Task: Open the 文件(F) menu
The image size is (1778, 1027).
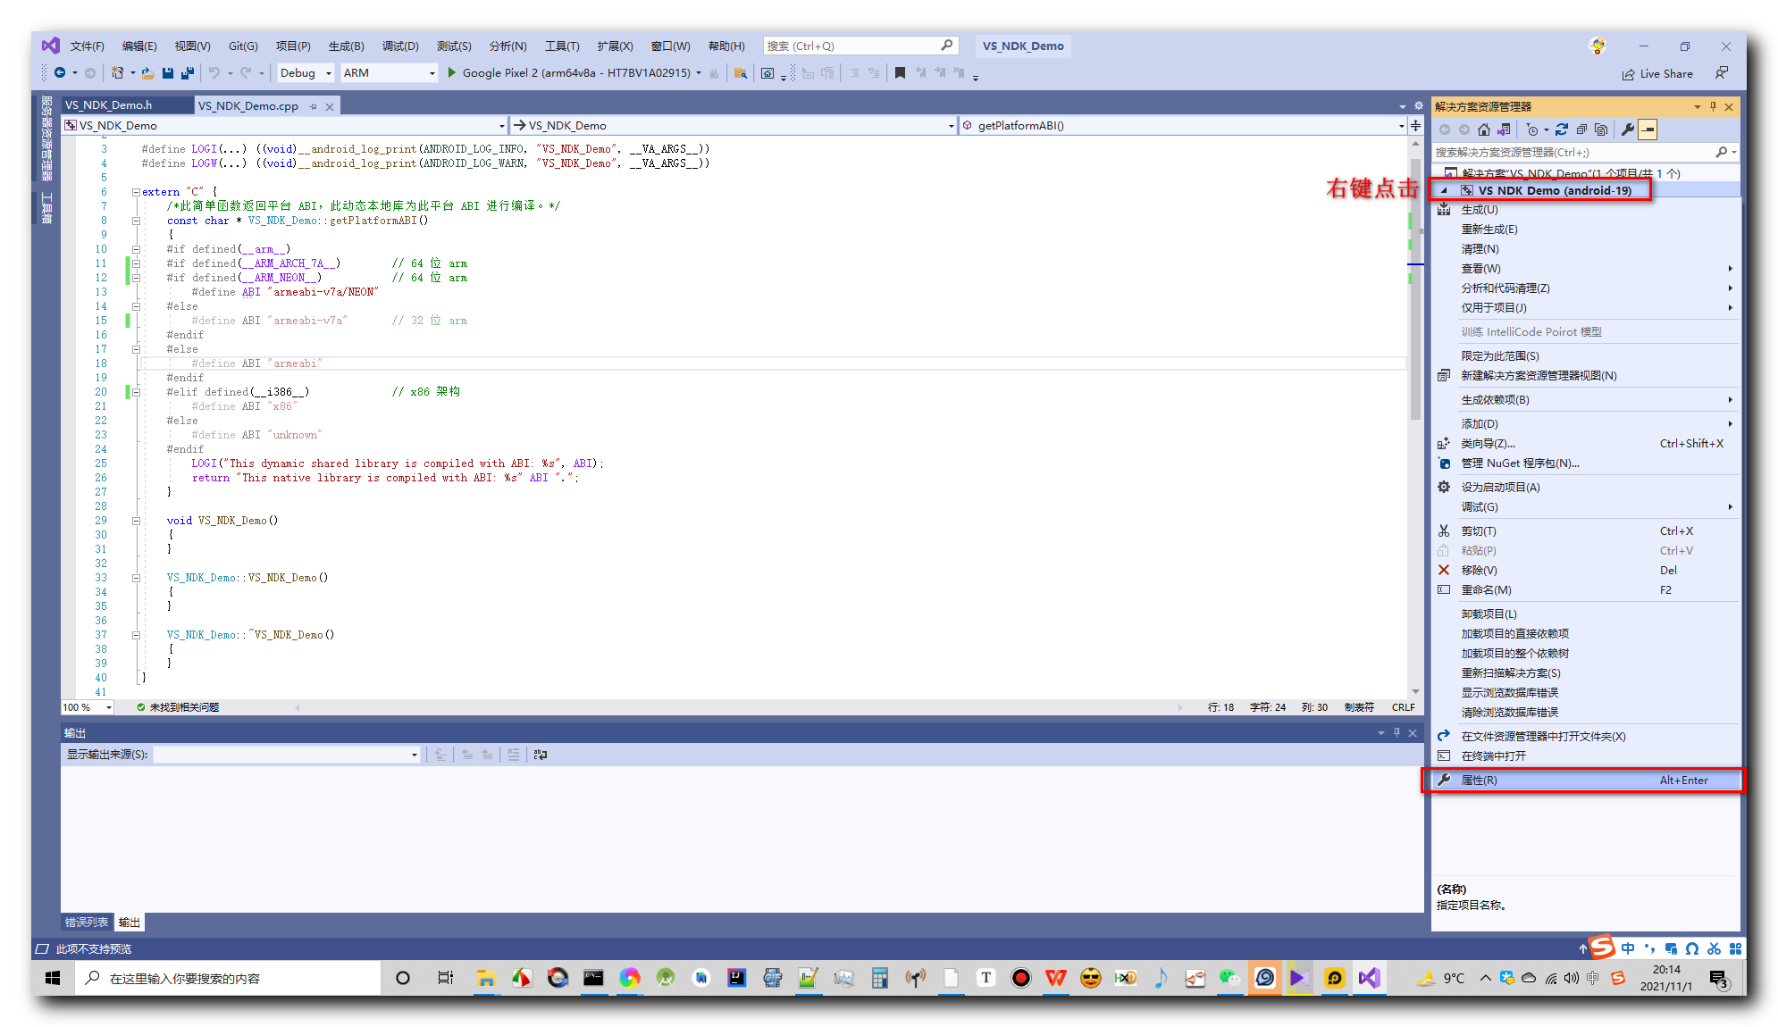Action: (x=87, y=46)
